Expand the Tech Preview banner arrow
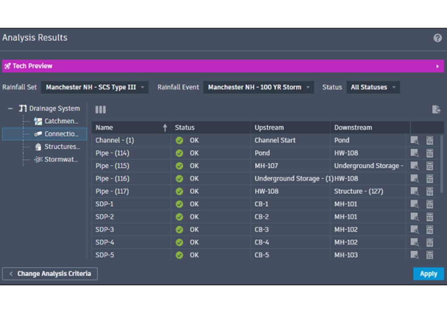Viewport: 447px width, 313px height. [x=438, y=66]
